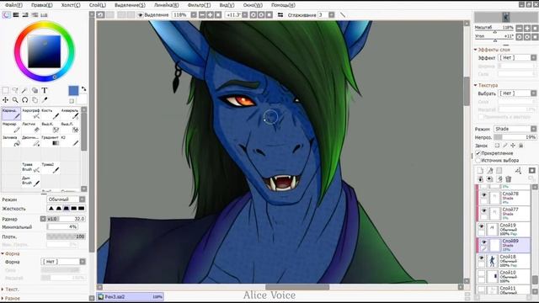Select the magic wand tool
Image resolution: width=539 pixels, height=303 pixels.
pos(24,90)
